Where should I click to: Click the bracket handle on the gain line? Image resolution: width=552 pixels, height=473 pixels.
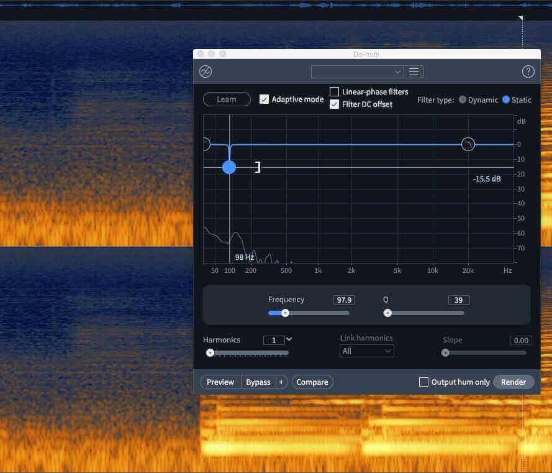pyautogui.click(x=258, y=167)
